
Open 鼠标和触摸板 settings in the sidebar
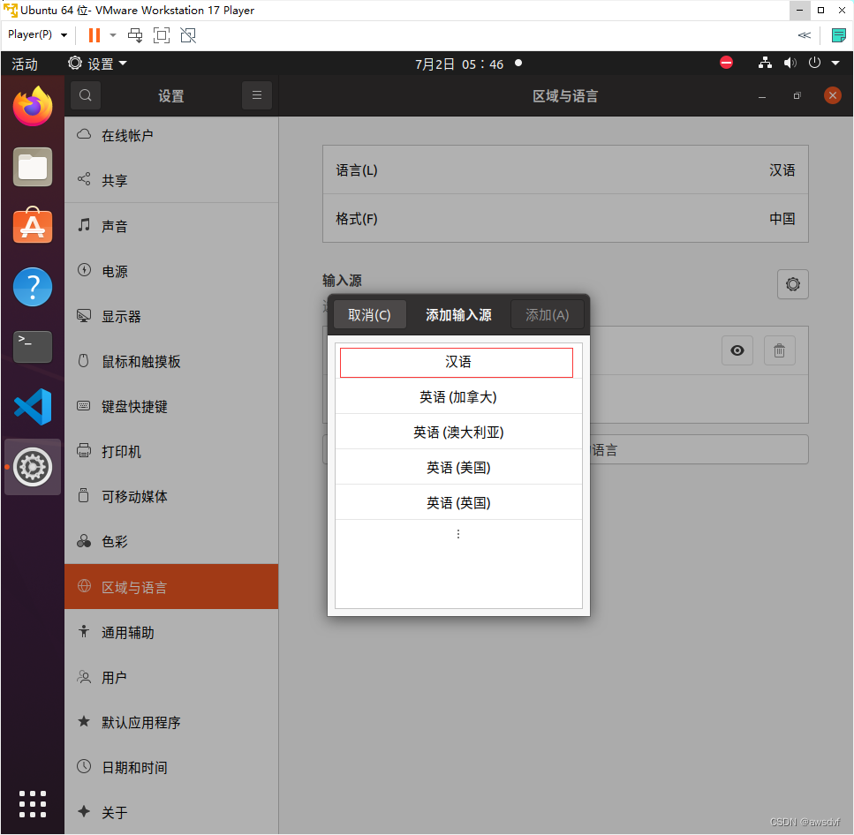(x=171, y=361)
